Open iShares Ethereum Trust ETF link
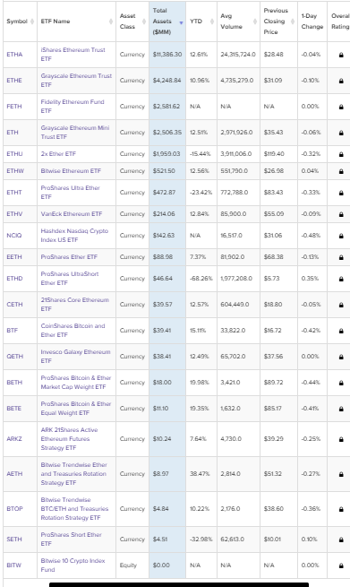 pyautogui.click(x=73, y=55)
